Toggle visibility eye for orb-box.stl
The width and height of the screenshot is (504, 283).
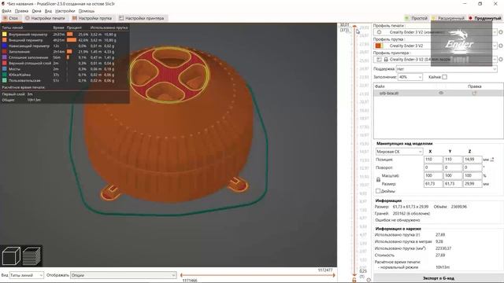[x=441, y=93]
